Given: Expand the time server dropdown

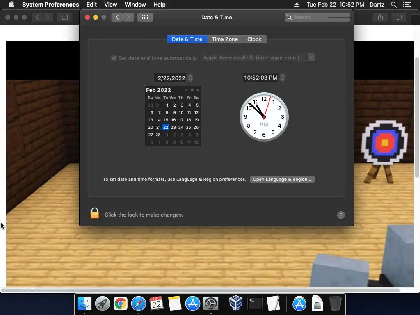Looking at the screenshot, I should pyautogui.click(x=311, y=57).
